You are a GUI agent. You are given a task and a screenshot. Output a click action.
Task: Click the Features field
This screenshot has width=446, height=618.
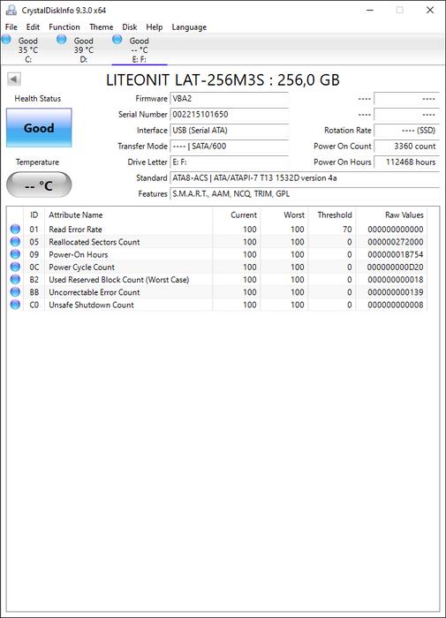point(305,193)
